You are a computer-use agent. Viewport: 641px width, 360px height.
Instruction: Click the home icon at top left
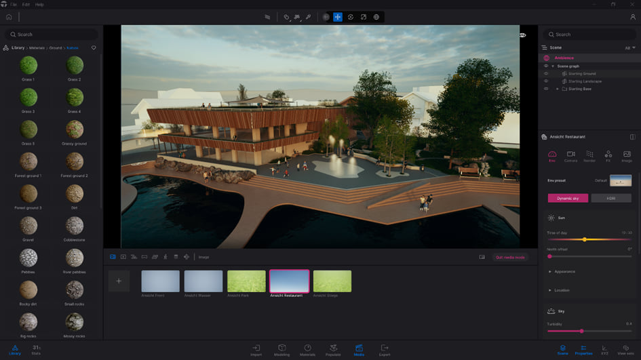point(9,17)
